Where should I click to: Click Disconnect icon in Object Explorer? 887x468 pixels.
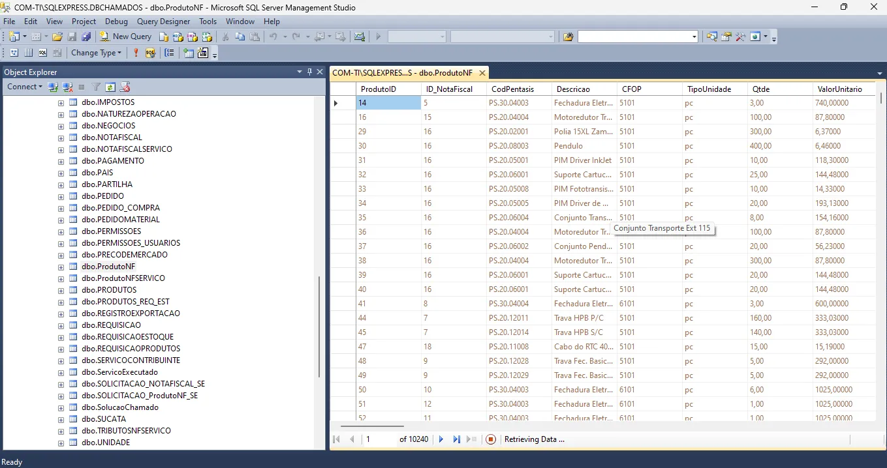tap(67, 87)
